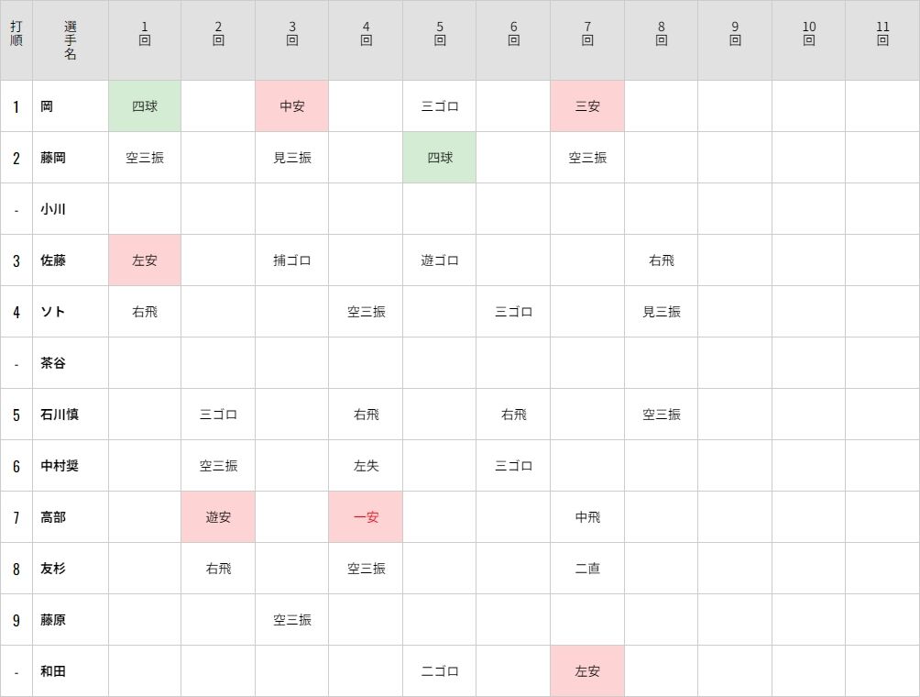The image size is (920, 697).
Task: Click the red 一安 cell for 高部
Action: click(x=366, y=517)
